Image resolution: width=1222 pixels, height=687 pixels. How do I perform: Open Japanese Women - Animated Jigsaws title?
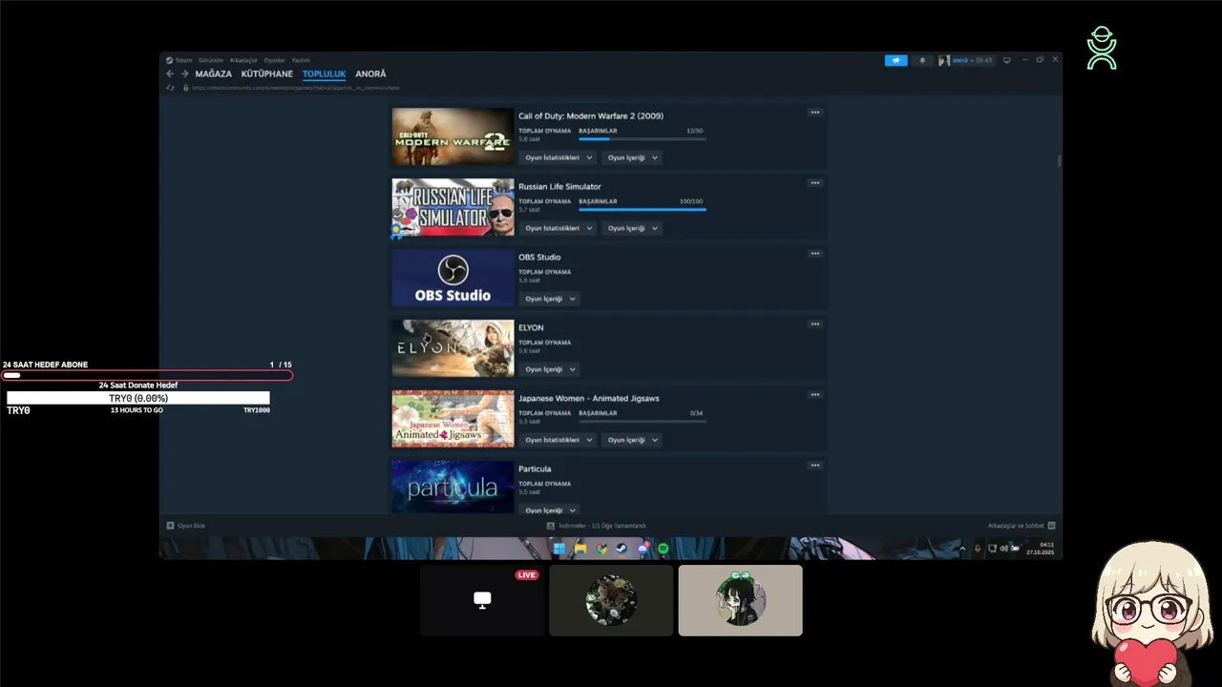click(589, 398)
